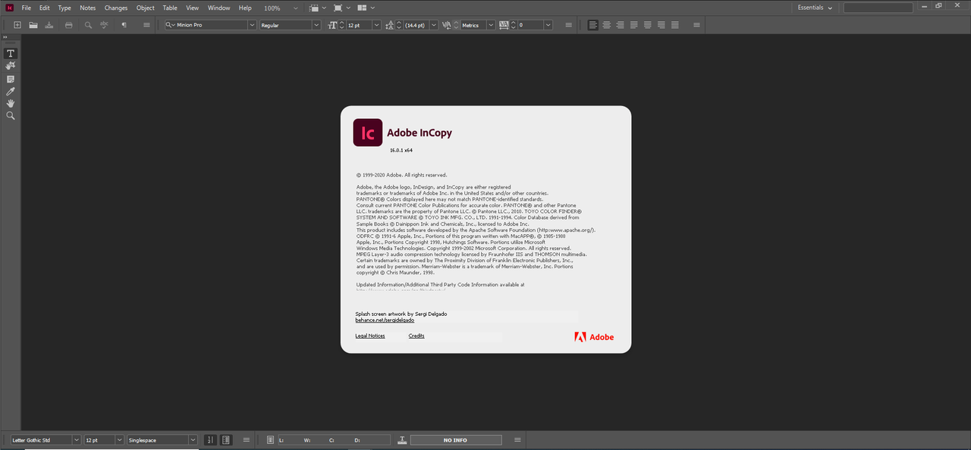Open galley appearance options menu in bottom bar
This screenshot has height=450, width=971.
tap(246, 440)
